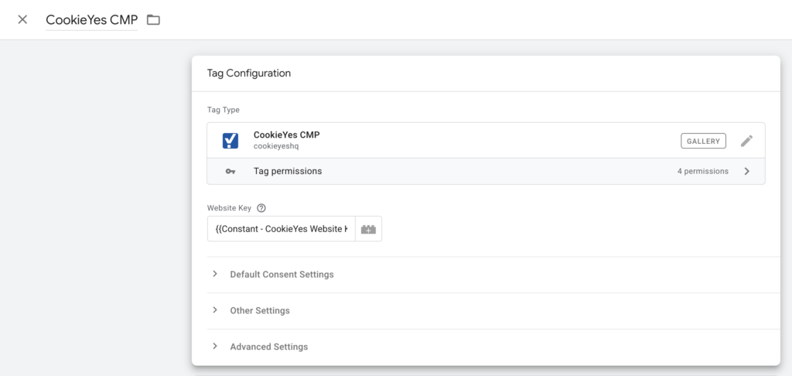Click the Default Consent Settings label
792x376 pixels.
[x=282, y=275]
